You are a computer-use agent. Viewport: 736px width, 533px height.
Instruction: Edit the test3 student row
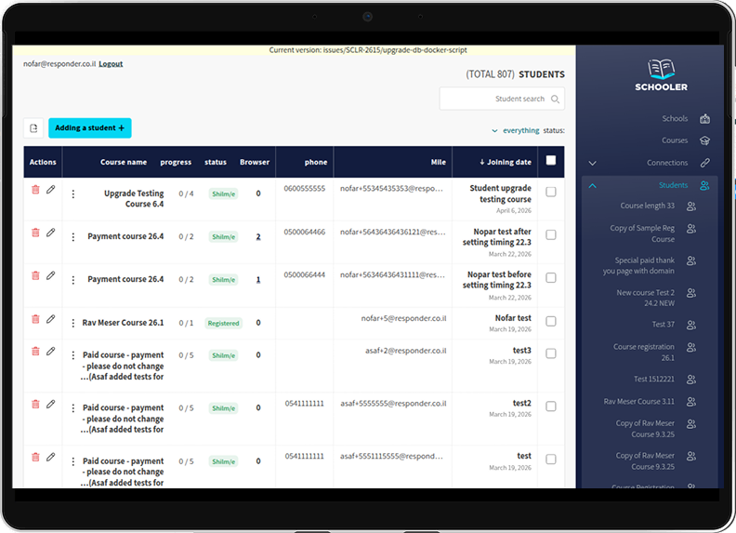51,351
